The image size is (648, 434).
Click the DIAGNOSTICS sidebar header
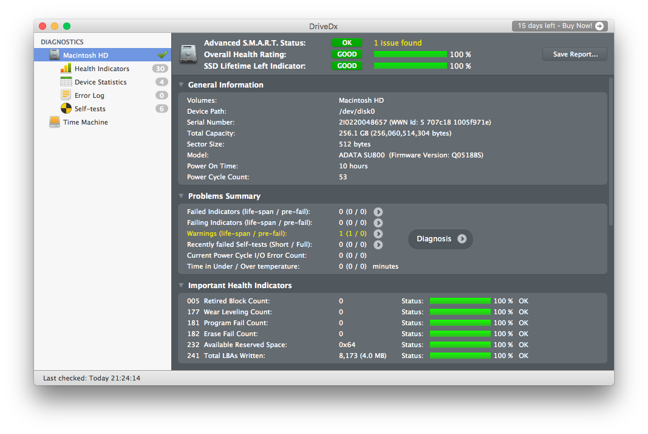click(x=62, y=42)
